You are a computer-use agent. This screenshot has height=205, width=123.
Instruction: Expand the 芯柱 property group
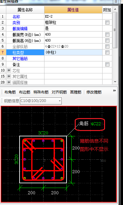[9, 71]
